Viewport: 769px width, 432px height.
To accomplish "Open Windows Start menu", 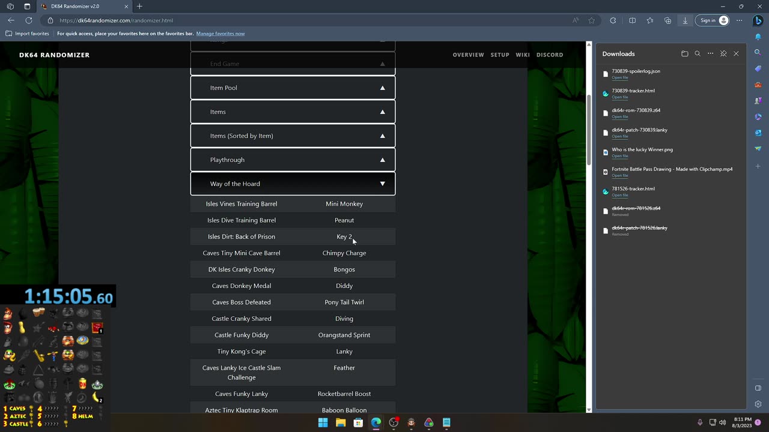I will (x=323, y=422).
